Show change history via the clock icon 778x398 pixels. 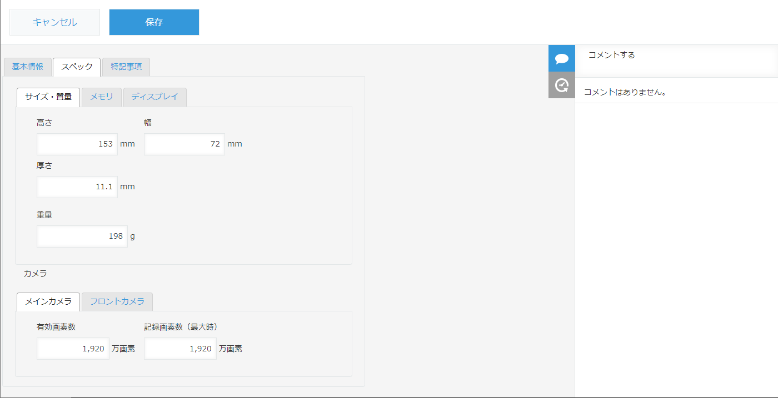[x=561, y=85]
